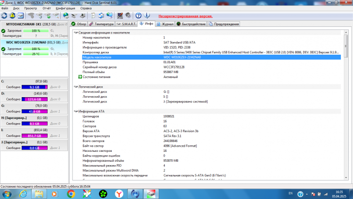Open the Справка menu

86,8
